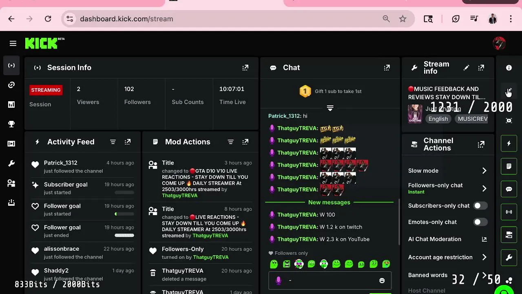Screen dimensions: 522x294
Task: Open the stream section in left sidebar
Action: click(x=11, y=65)
